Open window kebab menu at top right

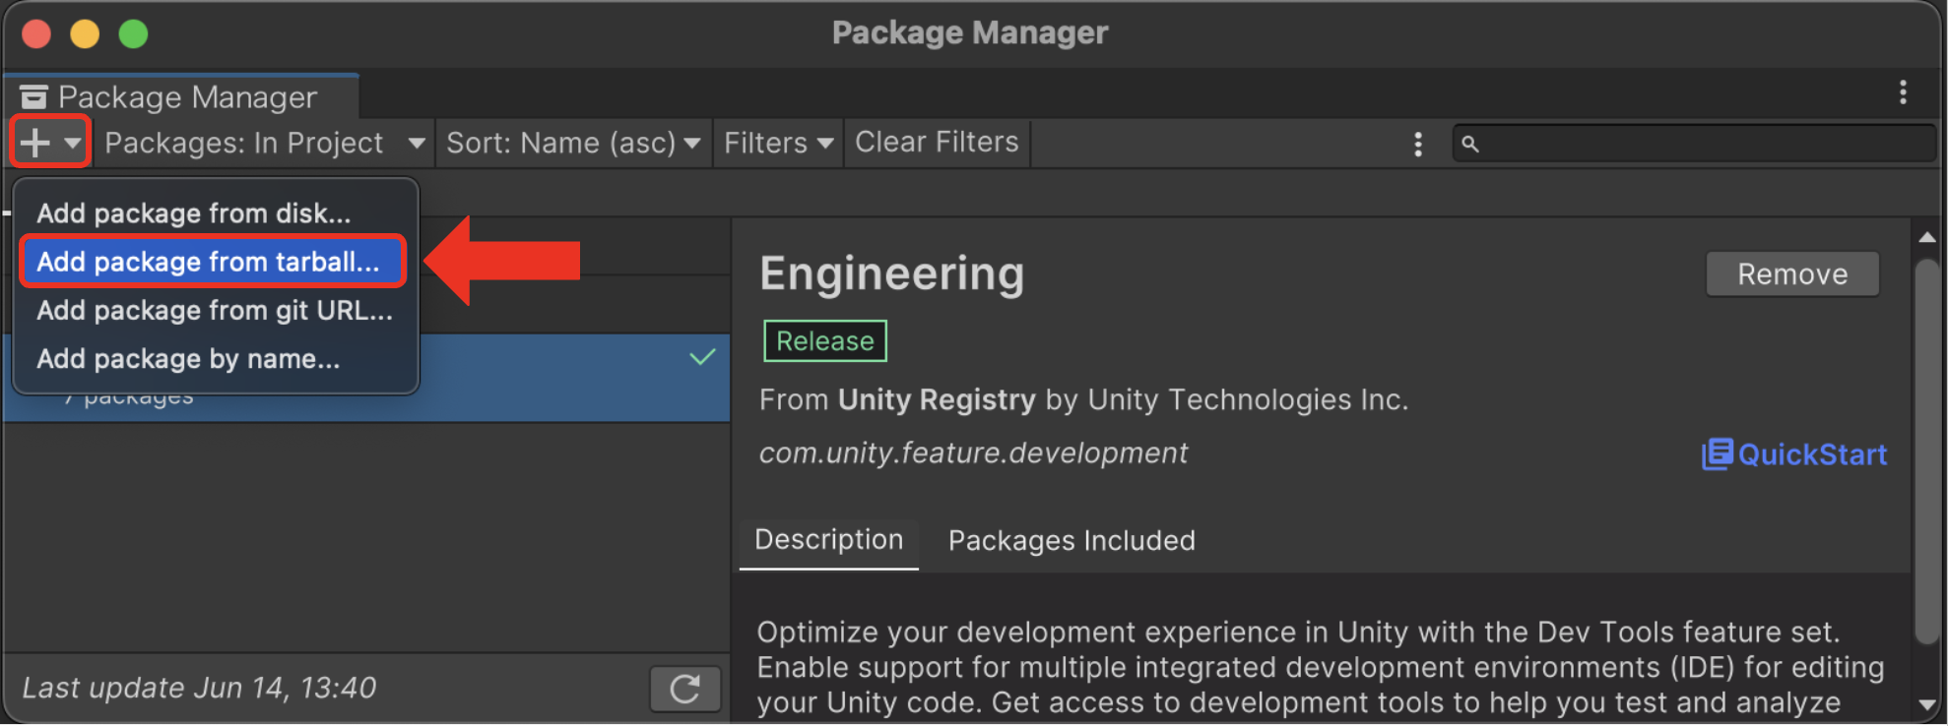[x=1903, y=92]
